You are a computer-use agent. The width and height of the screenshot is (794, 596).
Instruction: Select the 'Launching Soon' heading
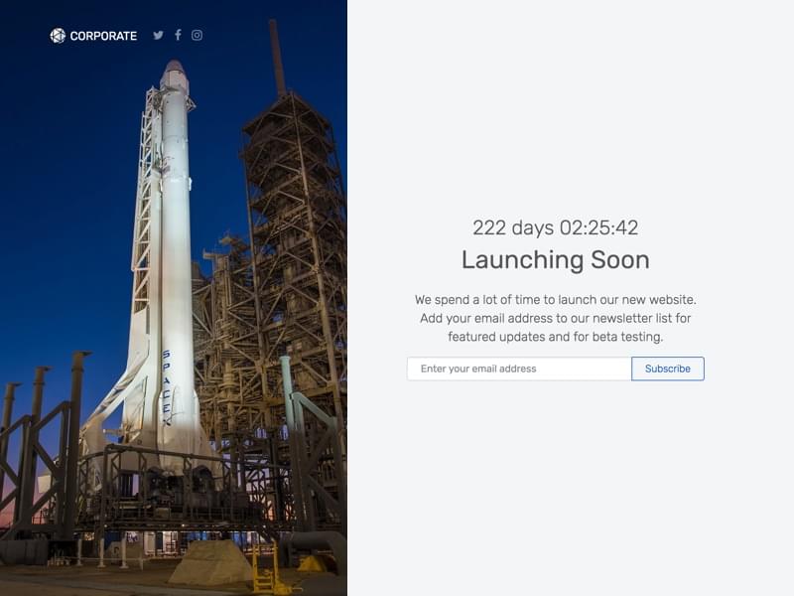pos(556,259)
